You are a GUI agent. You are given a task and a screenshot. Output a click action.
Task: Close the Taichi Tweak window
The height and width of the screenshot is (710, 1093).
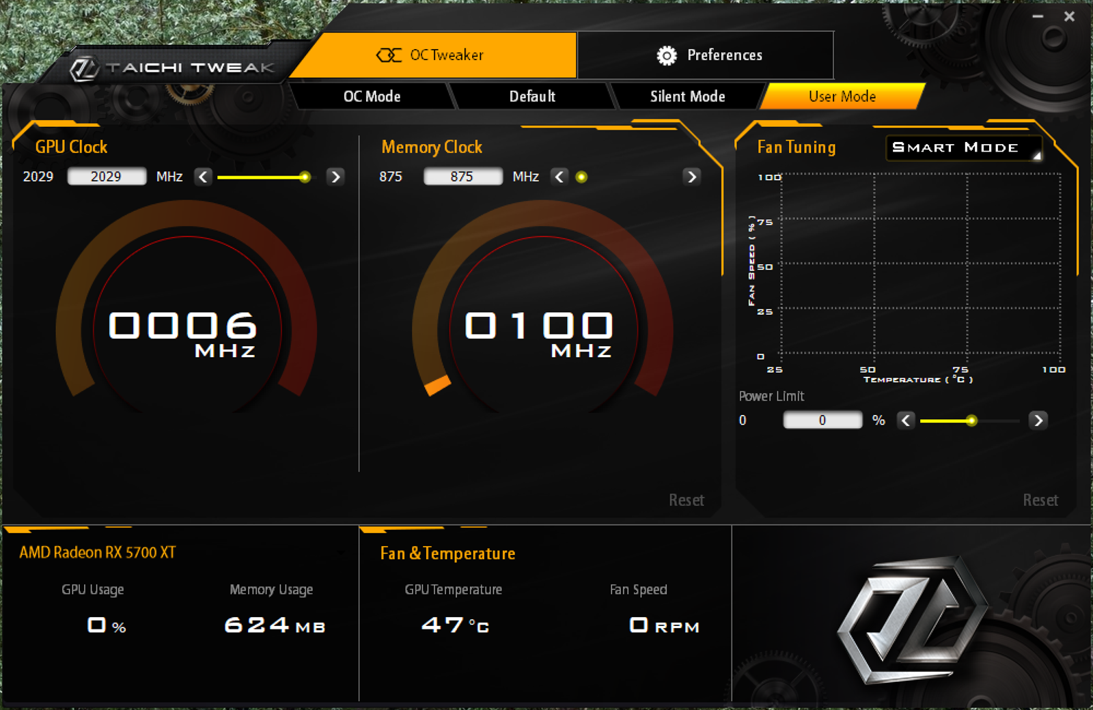[1069, 16]
